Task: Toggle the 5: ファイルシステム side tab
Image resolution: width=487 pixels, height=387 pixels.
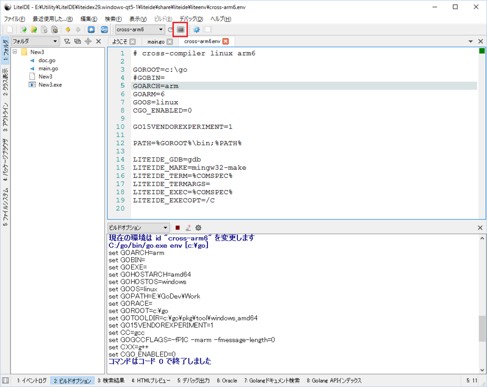Action: pyautogui.click(x=5, y=206)
